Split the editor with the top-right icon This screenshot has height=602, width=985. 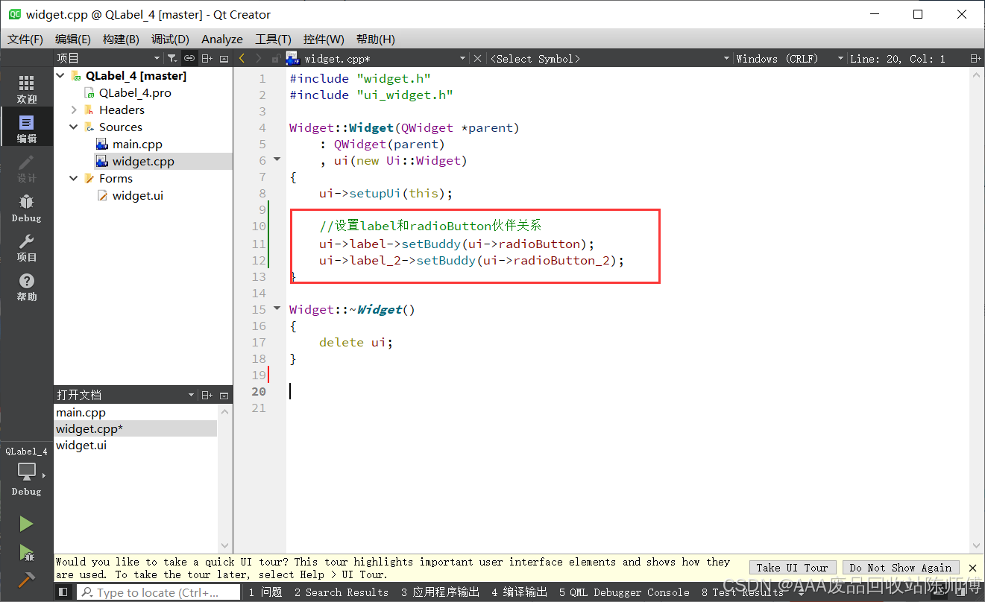975,58
